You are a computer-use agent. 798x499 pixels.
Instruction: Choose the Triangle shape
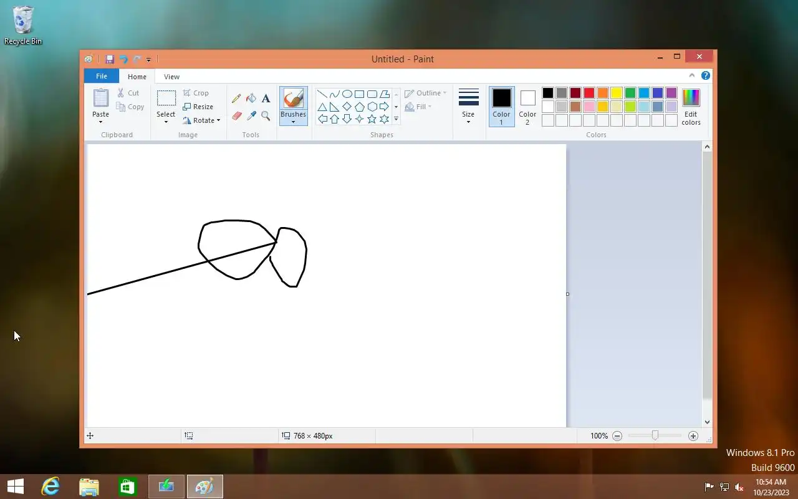[322, 107]
